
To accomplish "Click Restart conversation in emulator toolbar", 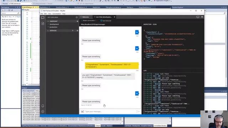I will 88,21.
